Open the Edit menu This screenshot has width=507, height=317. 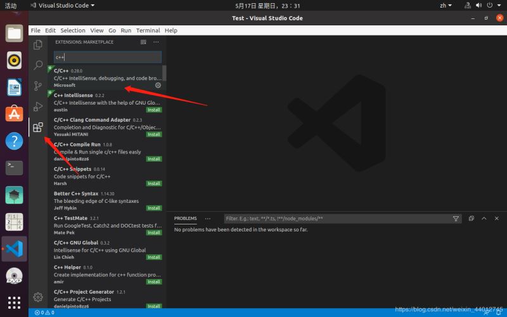(x=51, y=30)
